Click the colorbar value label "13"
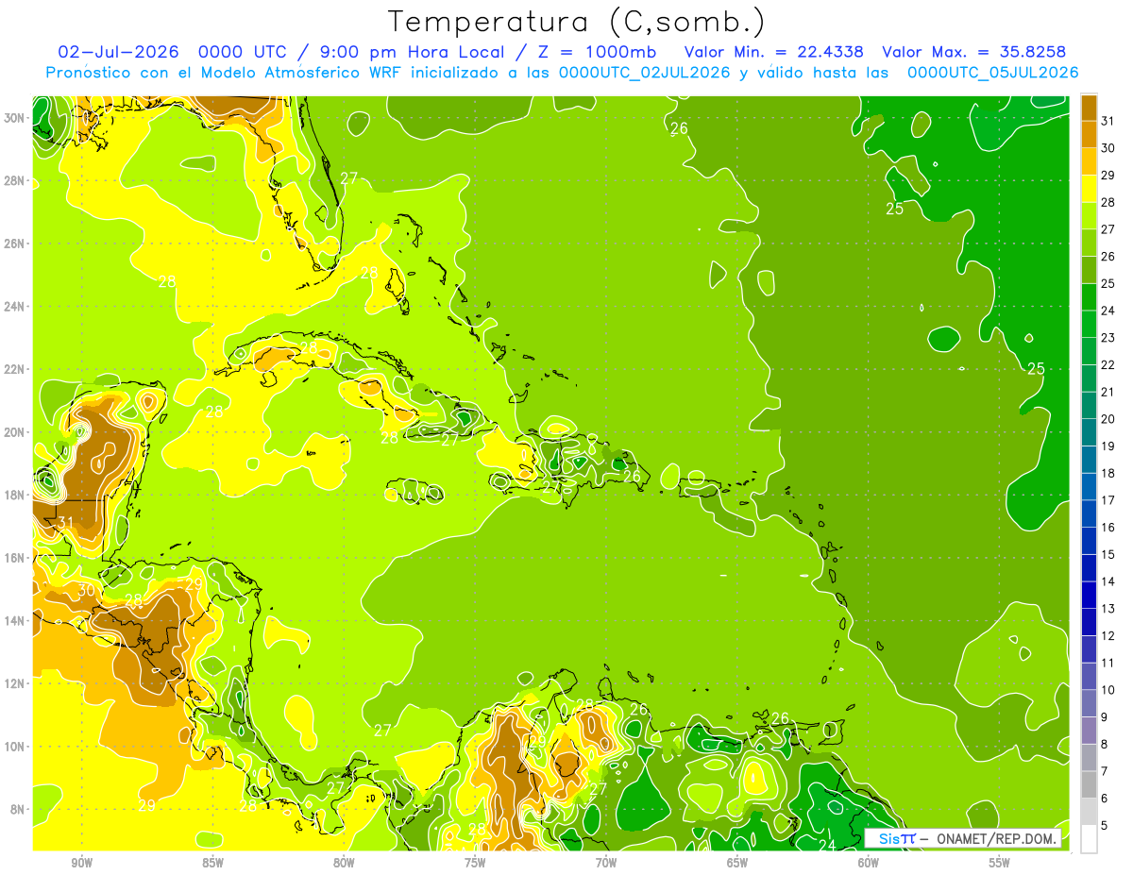The height and width of the screenshot is (875, 1133). click(1108, 609)
